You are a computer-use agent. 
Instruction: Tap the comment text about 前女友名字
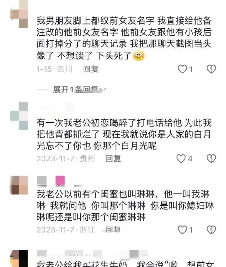[x=124, y=38]
